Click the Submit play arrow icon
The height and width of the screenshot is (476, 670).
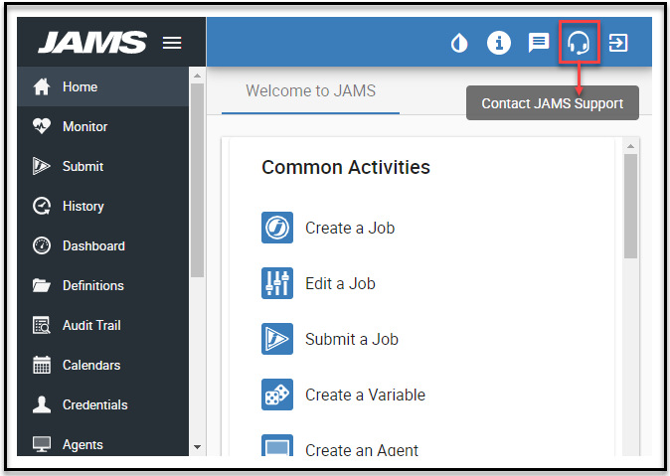tap(42, 166)
